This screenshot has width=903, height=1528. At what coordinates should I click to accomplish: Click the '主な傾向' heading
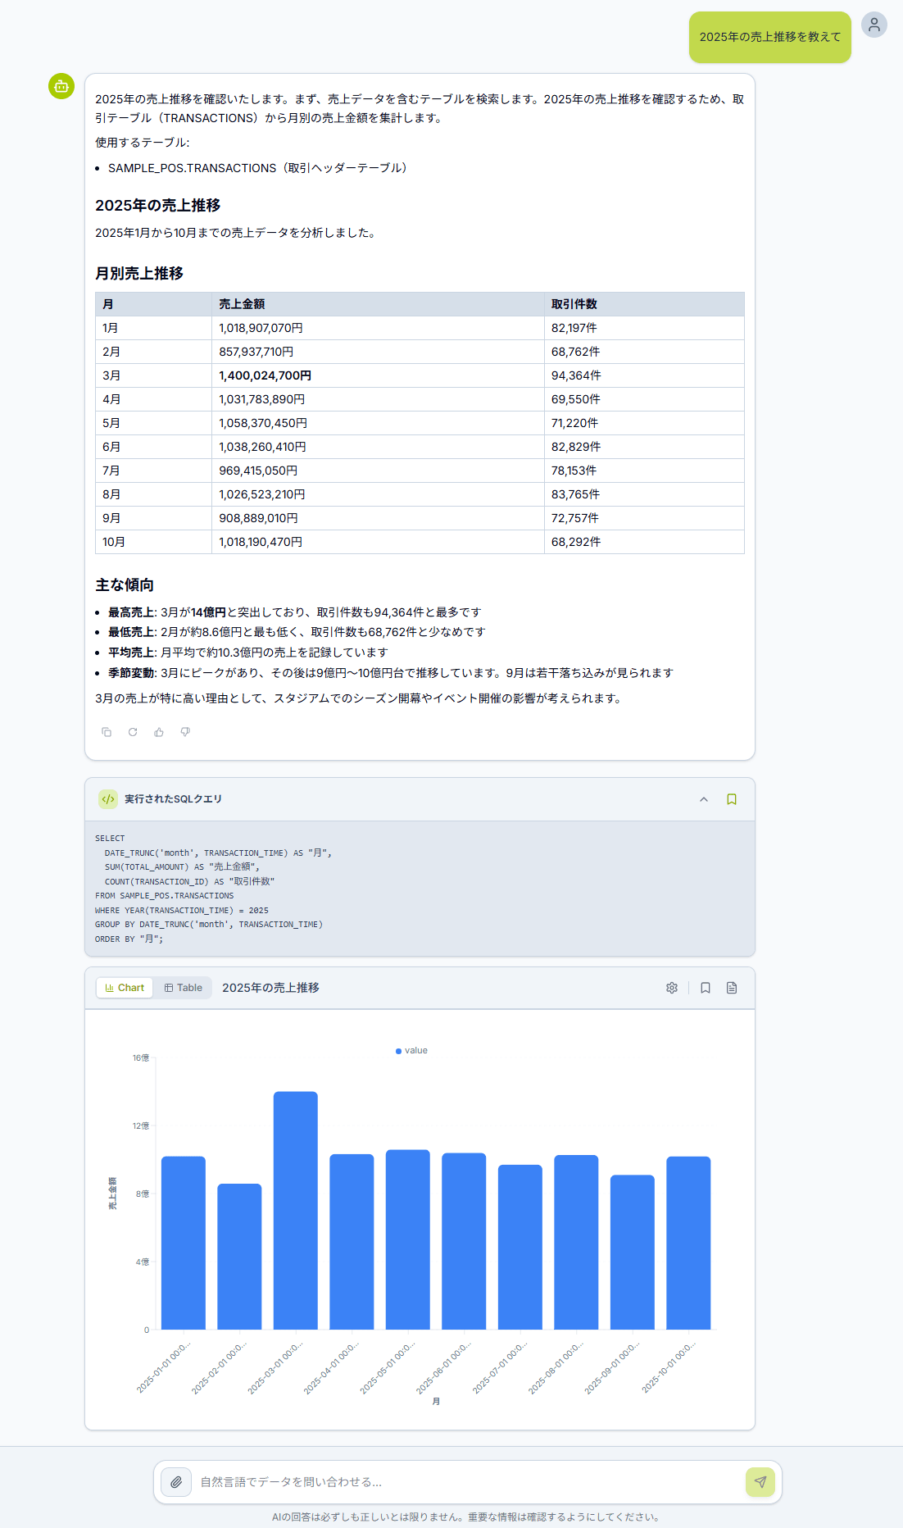(125, 585)
